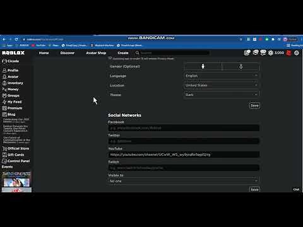Viewport: 303px width, 227px height.
Task: Open the Language dropdown showing English
Action: 222,76
